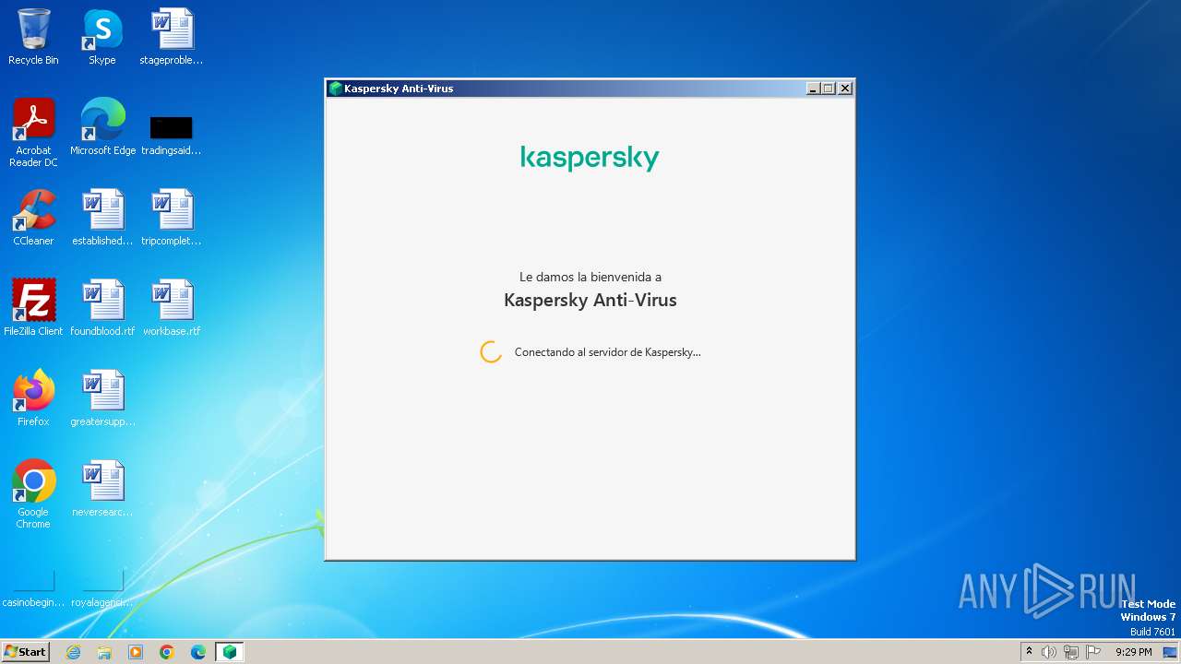Open Acrobat Reader DC shortcut
Viewport: 1181px width, 664px height.
click(33, 132)
